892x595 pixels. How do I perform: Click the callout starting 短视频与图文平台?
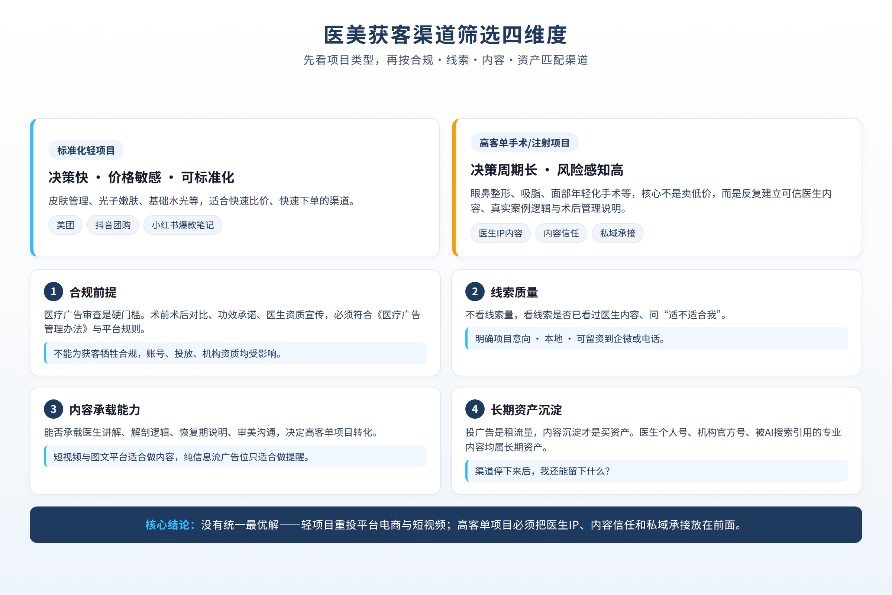tap(235, 457)
